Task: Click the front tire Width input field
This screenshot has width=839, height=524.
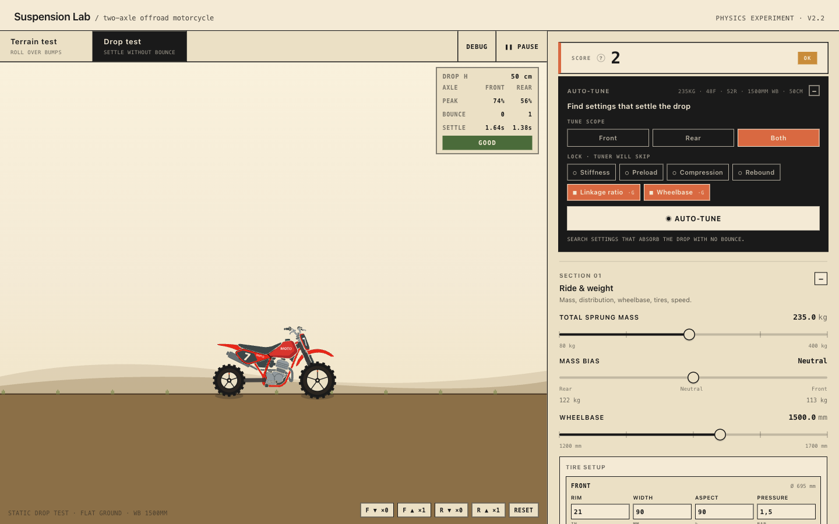Action: [662, 512]
